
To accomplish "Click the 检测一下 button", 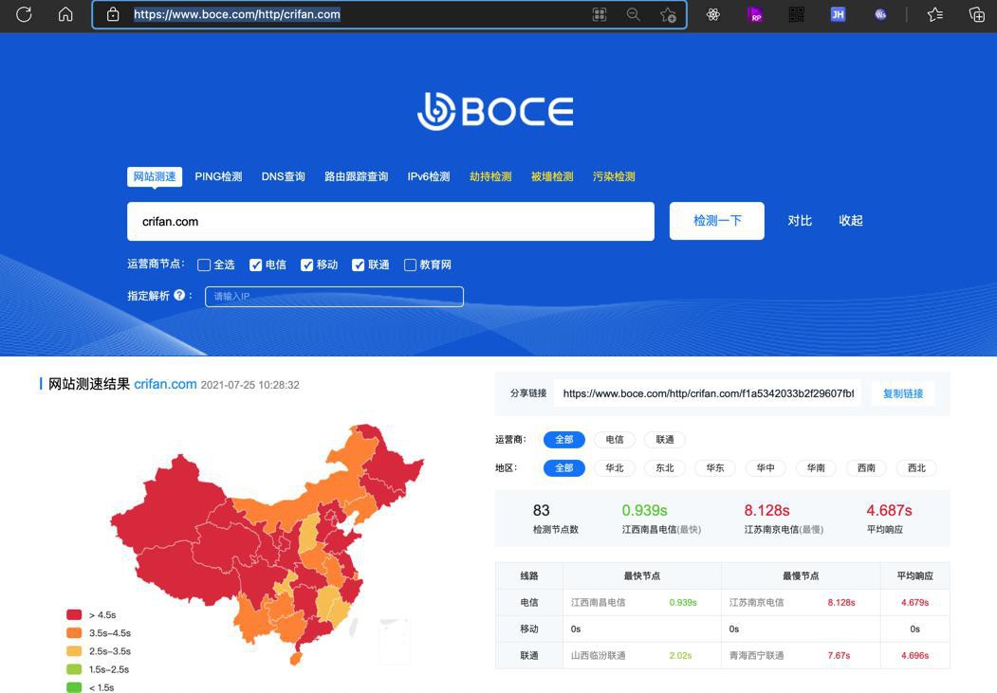I will pyautogui.click(x=716, y=221).
